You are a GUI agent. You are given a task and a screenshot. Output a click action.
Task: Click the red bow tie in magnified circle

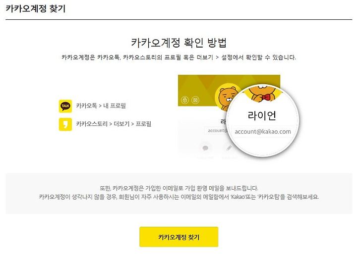tap(266, 98)
